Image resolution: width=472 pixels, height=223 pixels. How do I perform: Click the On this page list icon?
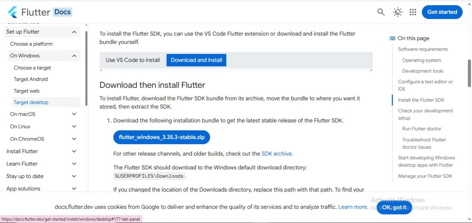[392, 38]
